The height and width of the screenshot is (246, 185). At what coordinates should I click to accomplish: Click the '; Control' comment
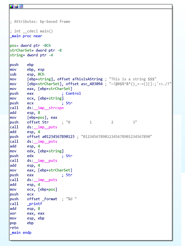71,93
